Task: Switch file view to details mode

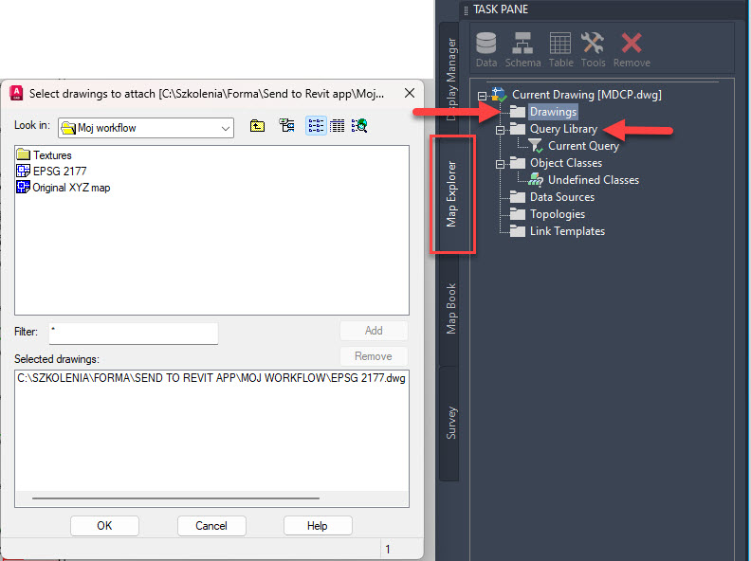Action: [x=337, y=126]
